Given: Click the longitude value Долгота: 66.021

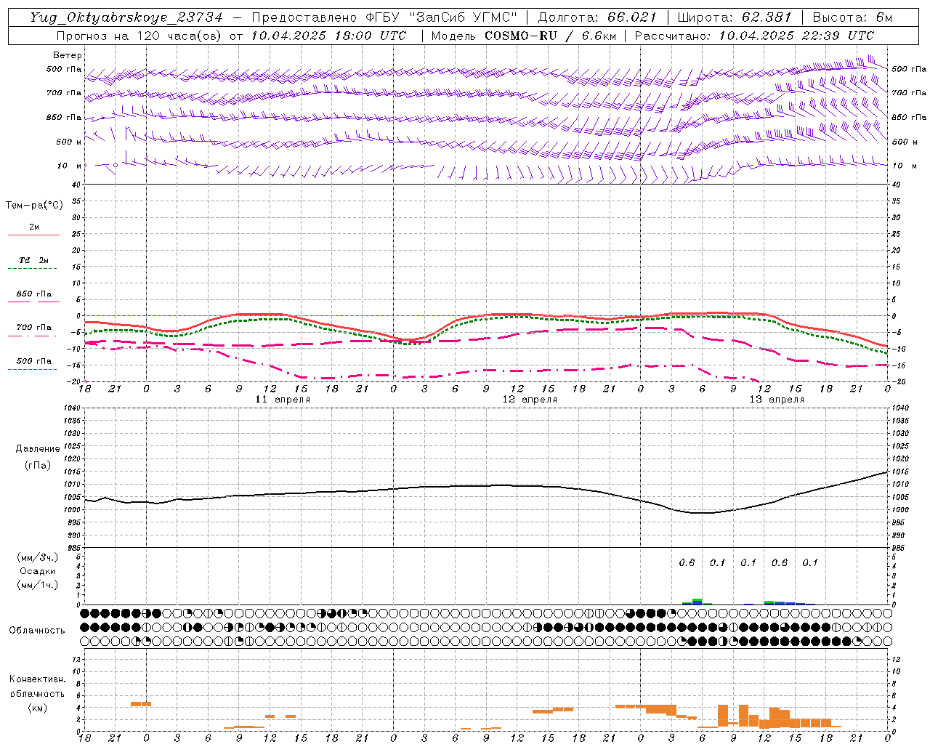Looking at the screenshot, I should click(x=597, y=17).
